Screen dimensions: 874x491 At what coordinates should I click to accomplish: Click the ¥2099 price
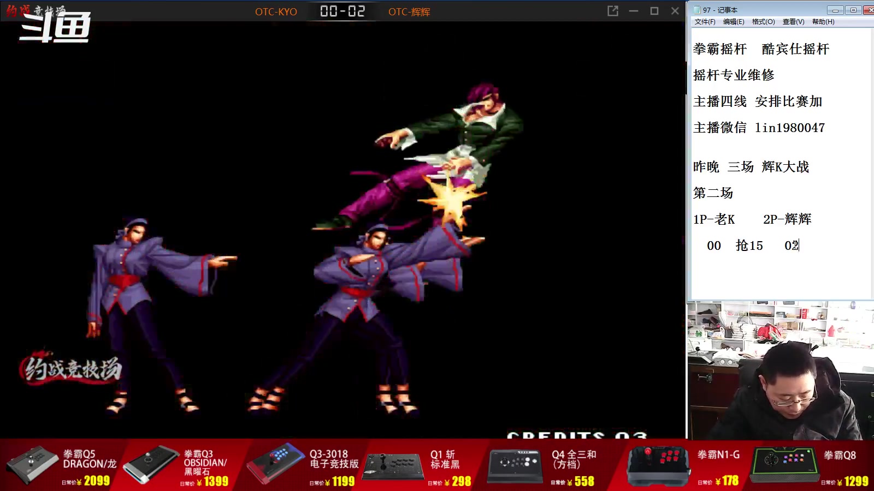coord(93,481)
